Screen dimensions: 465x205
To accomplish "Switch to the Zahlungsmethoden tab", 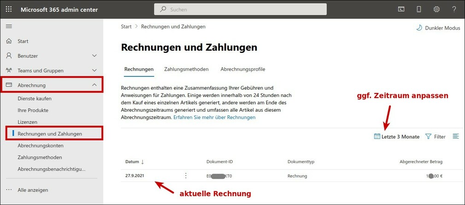I will [186, 69].
